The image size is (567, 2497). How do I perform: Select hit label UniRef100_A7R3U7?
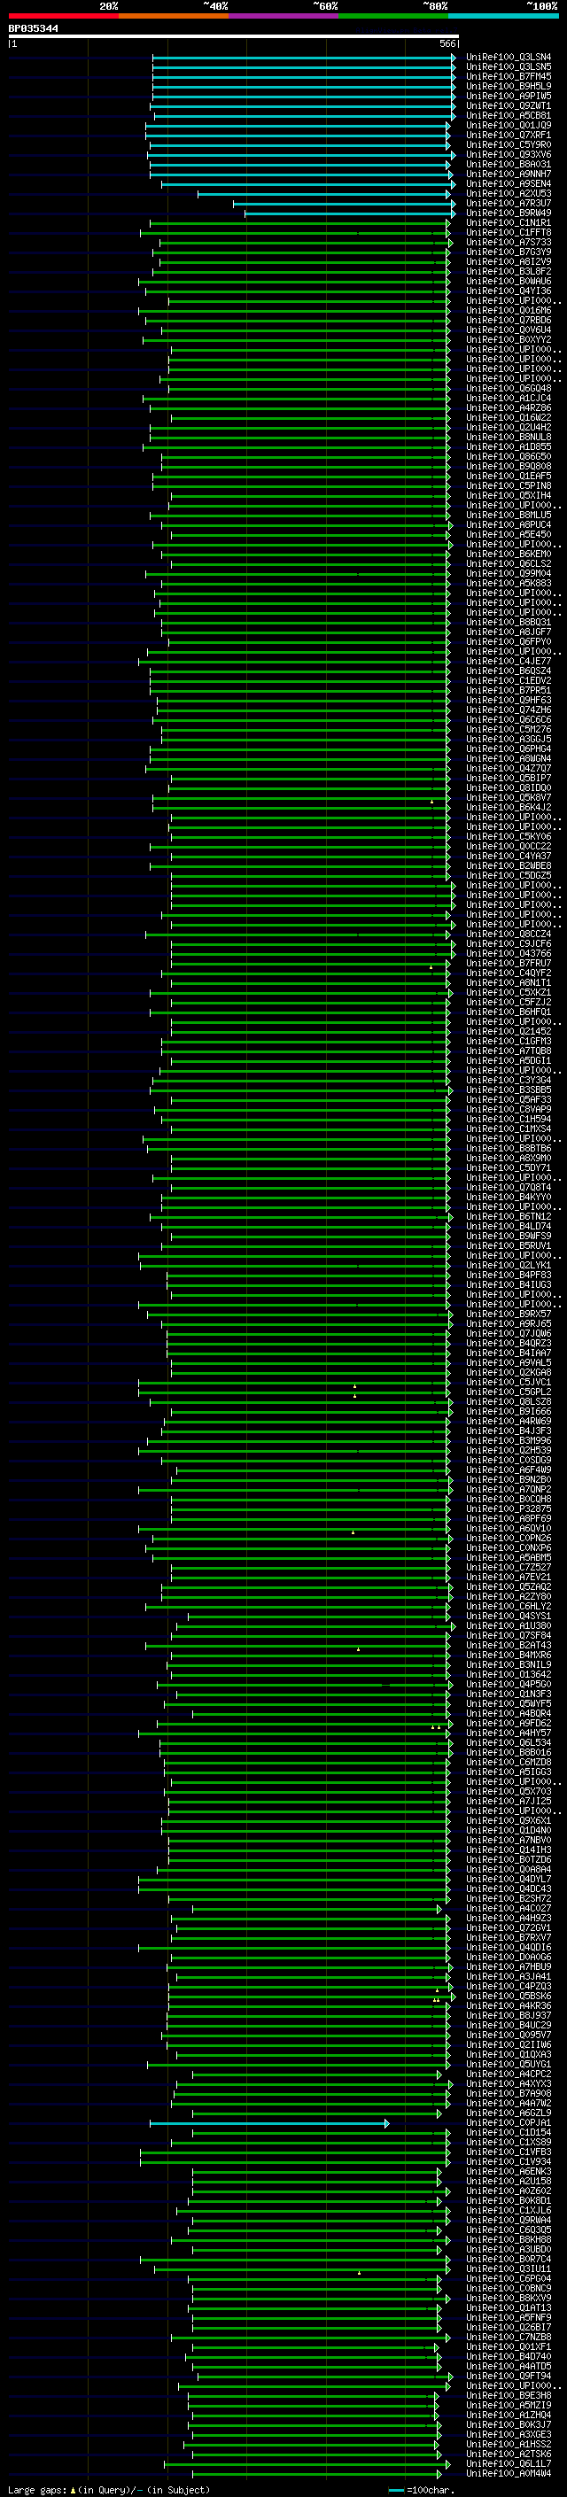[509, 204]
